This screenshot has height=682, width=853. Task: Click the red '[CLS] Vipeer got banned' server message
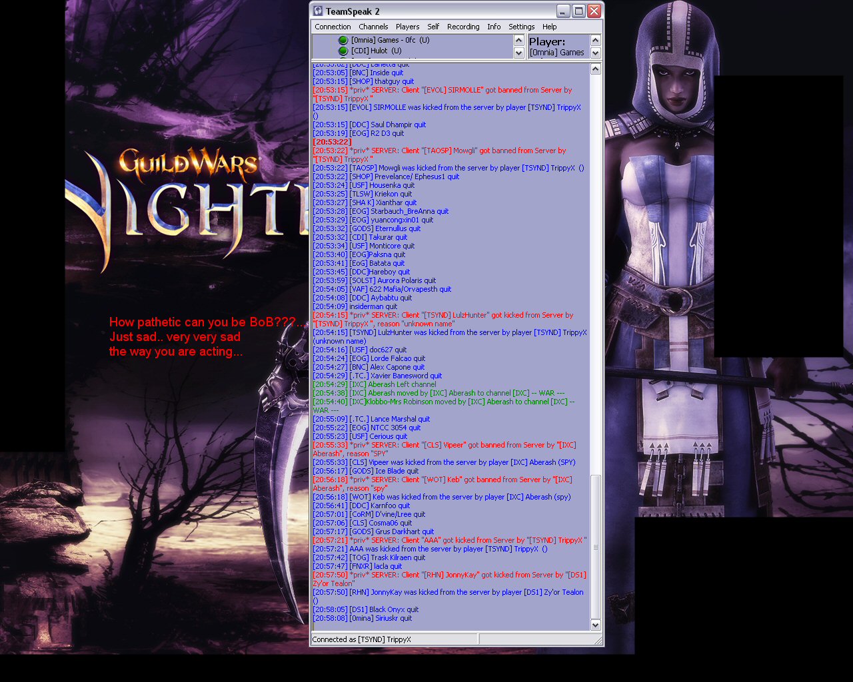click(x=444, y=449)
